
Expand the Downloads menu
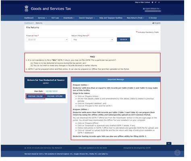(x=69, y=18)
